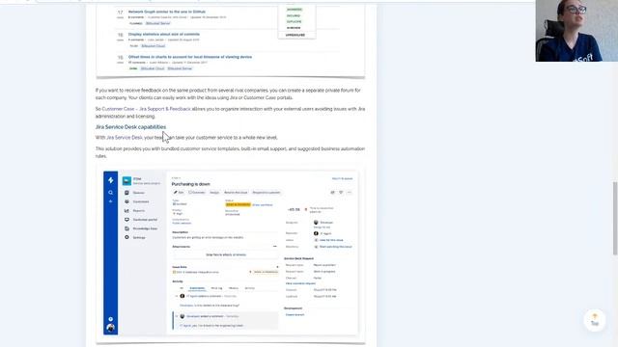Click the View customer request link

[x=300, y=283]
